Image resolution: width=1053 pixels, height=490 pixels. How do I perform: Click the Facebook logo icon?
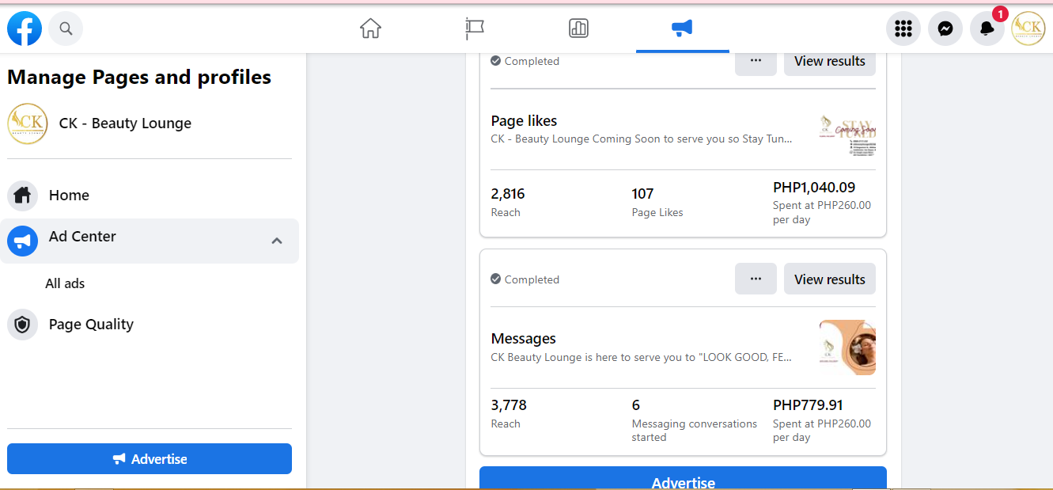pos(25,28)
